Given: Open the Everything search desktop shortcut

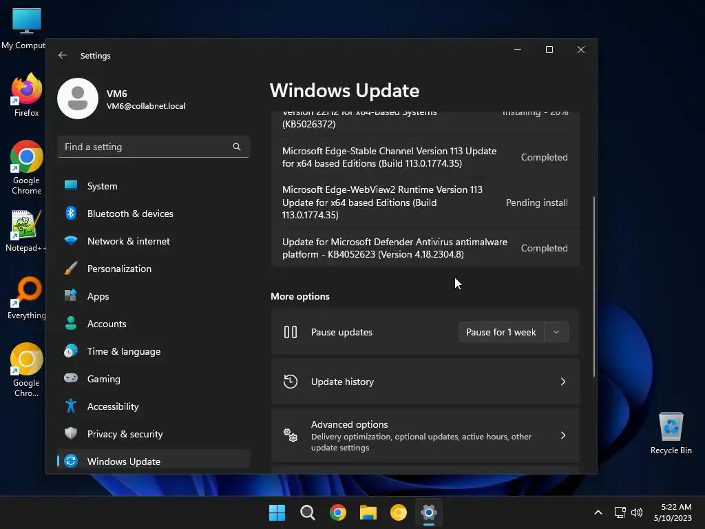Looking at the screenshot, I should [x=27, y=298].
